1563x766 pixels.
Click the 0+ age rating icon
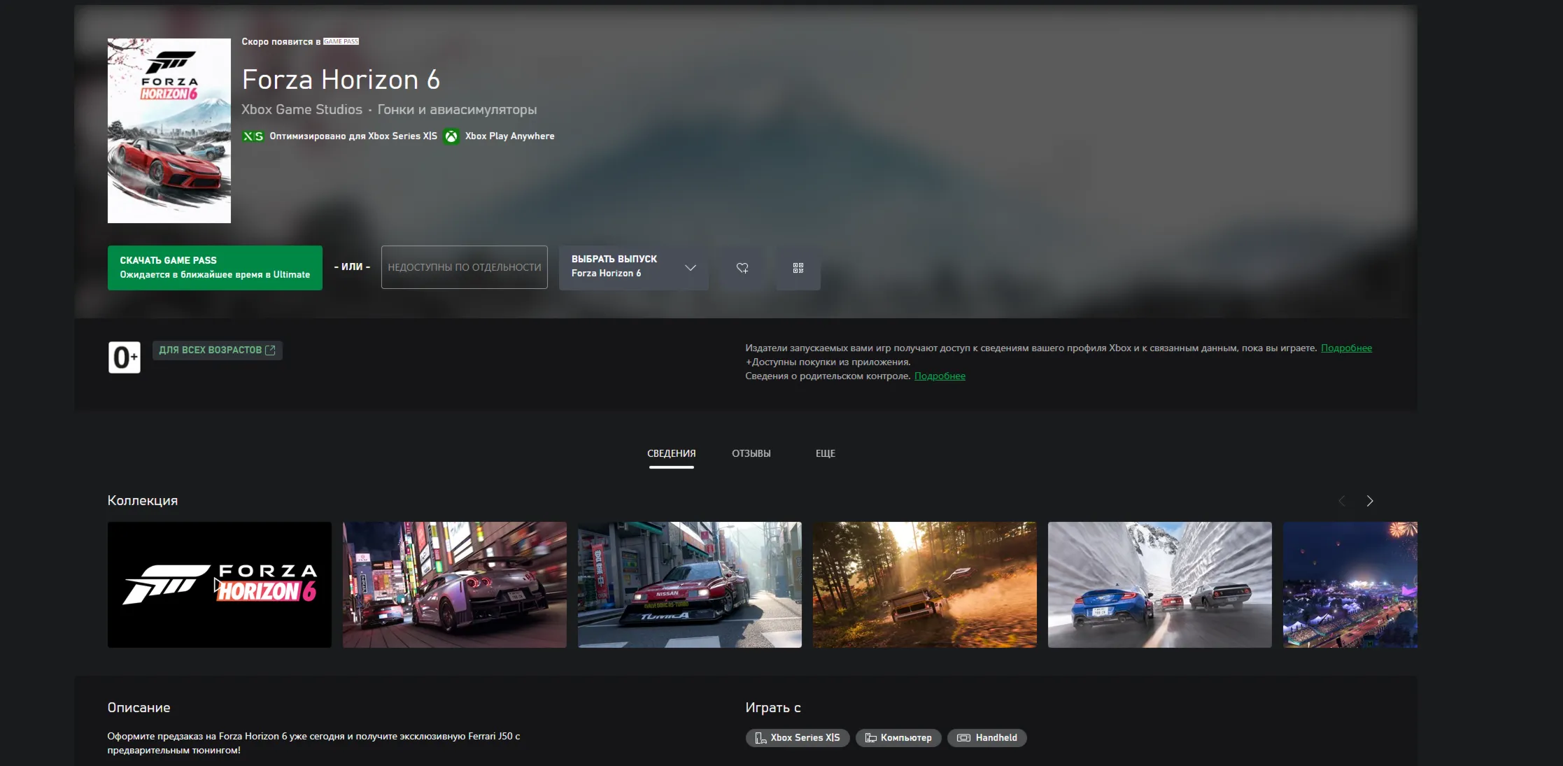click(125, 357)
